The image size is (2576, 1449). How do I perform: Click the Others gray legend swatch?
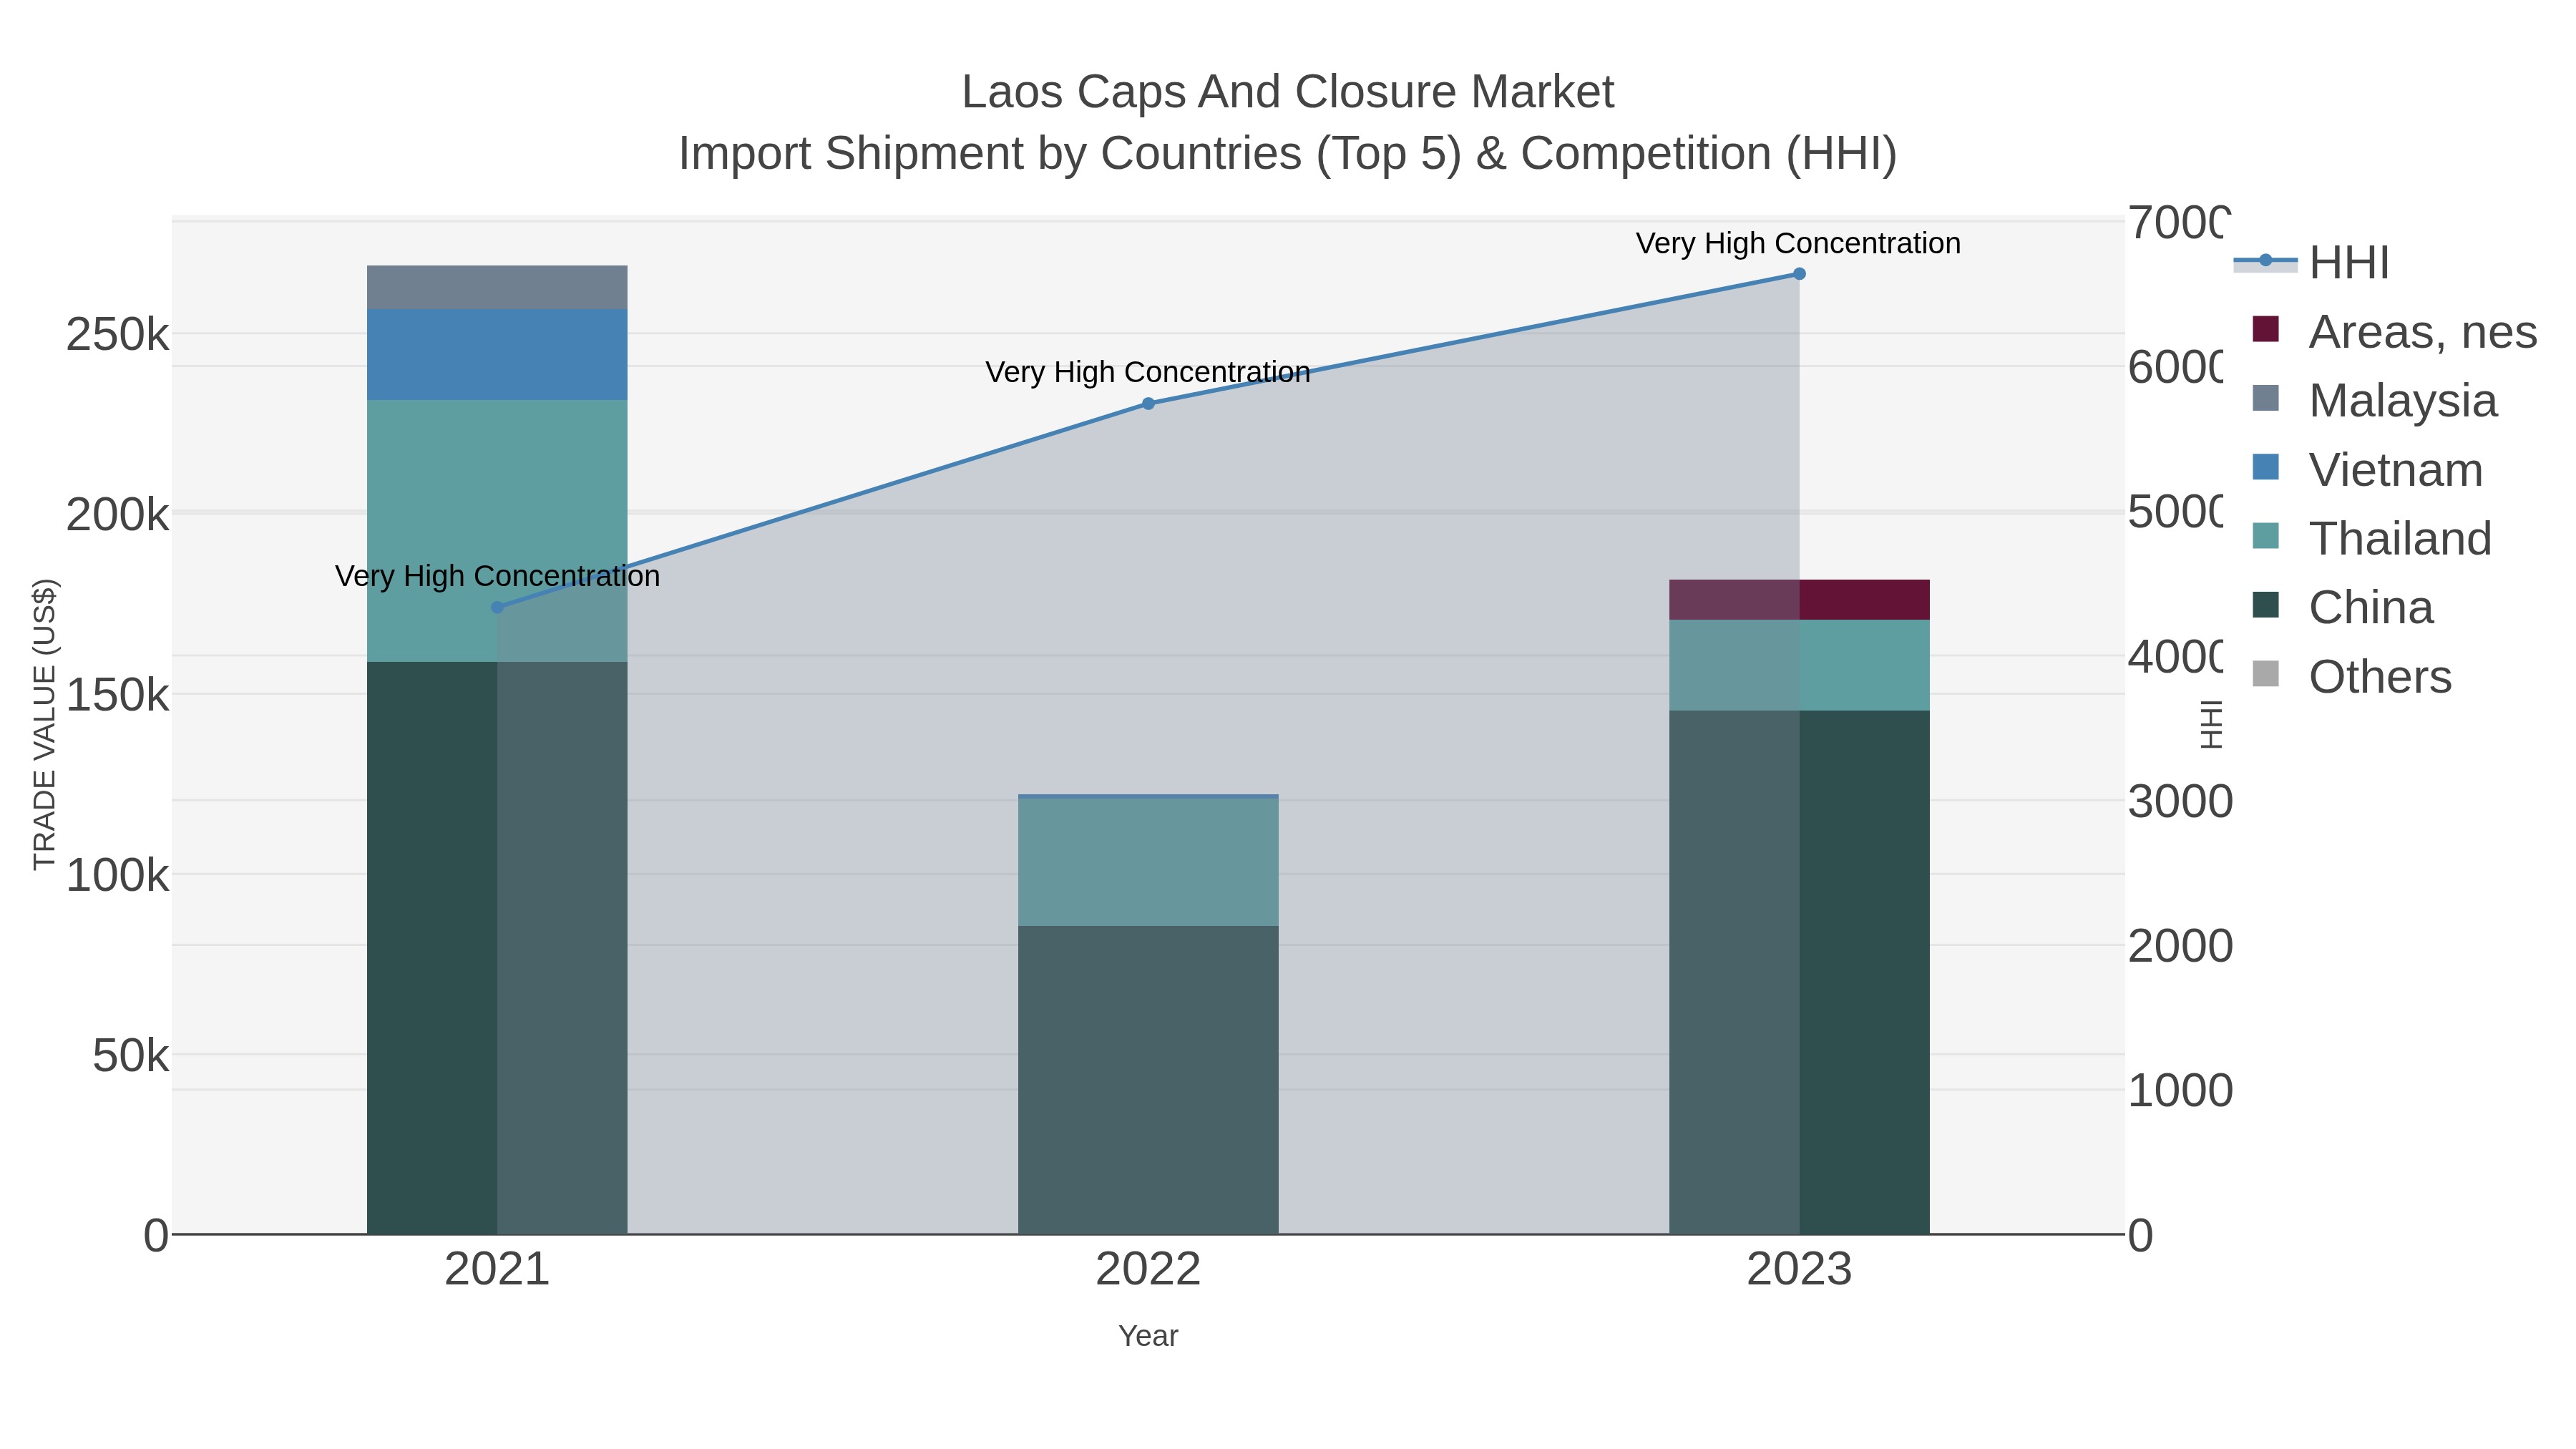pyautogui.click(x=2266, y=674)
